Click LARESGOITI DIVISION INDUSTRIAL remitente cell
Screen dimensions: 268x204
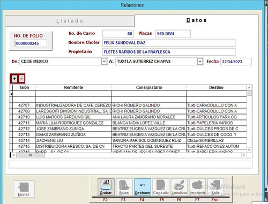tap(73, 111)
